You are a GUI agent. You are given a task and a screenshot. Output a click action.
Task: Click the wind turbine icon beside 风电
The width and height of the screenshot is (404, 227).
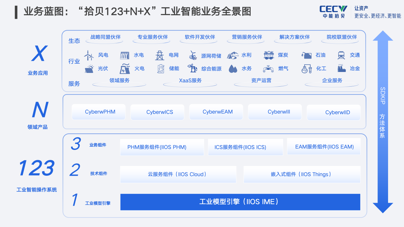pos(89,55)
